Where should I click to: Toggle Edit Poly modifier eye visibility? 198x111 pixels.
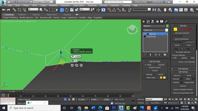[x=145, y=34]
